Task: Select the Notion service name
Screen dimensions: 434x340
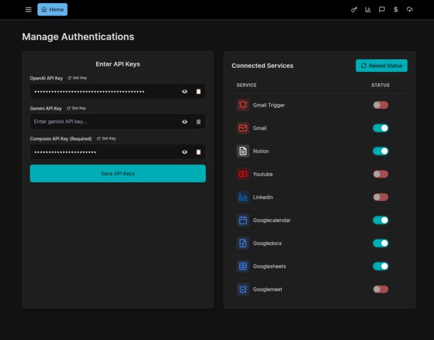Action: point(261,151)
